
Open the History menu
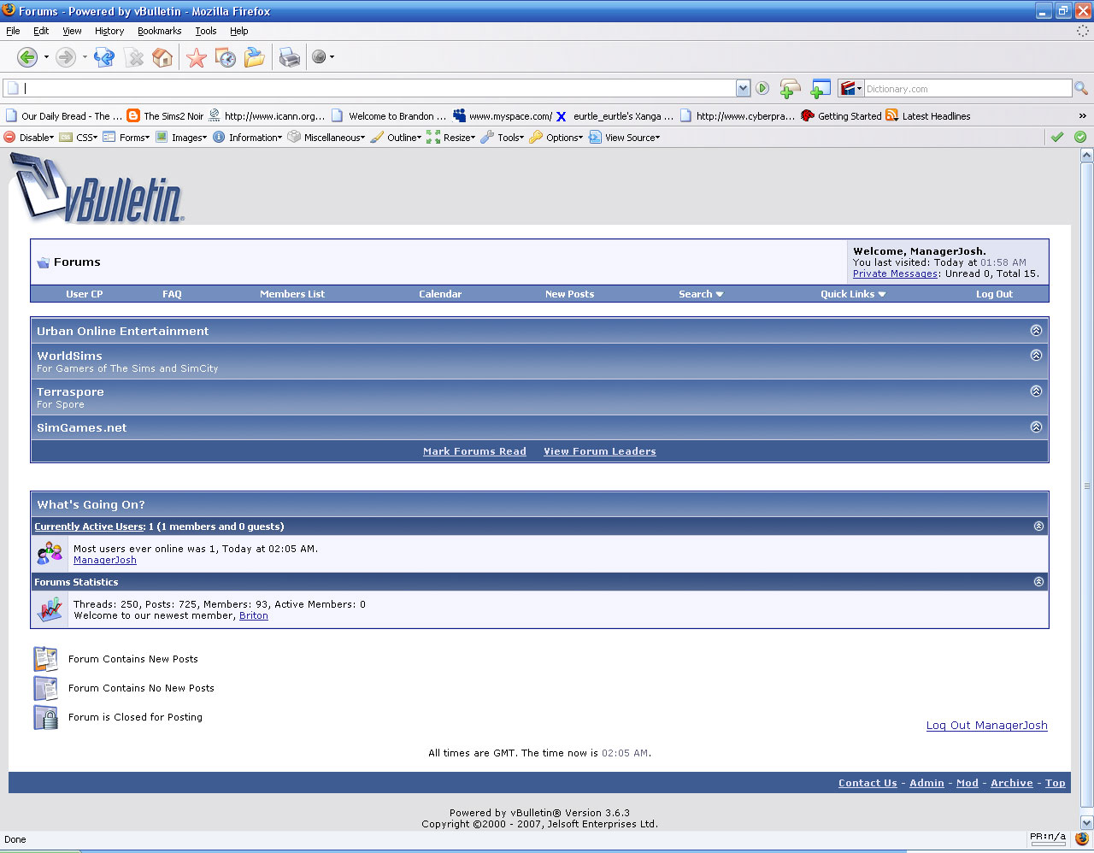point(109,31)
